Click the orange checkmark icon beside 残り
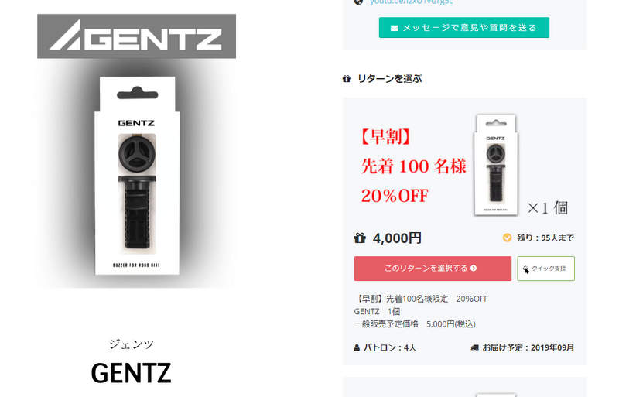This screenshot has height=397, width=619. [x=508, y=238]
